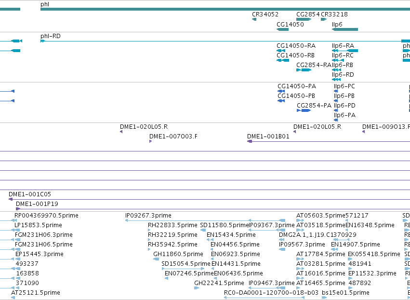Select the CR33218 gene label

334,14
